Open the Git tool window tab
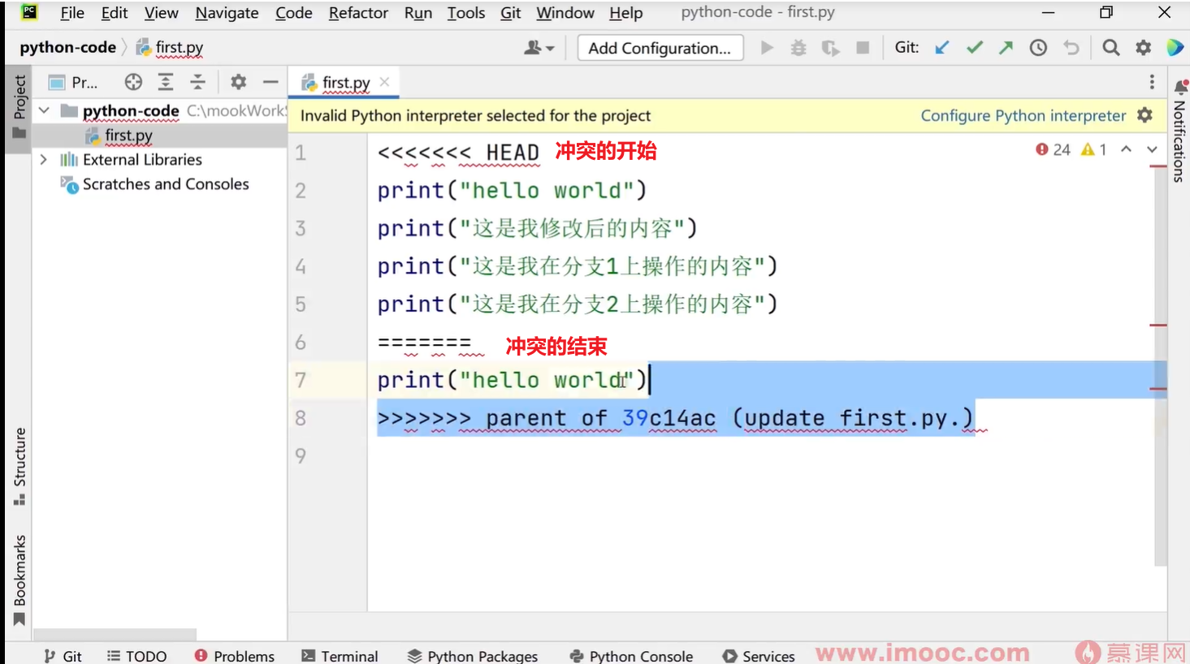The image size is (1190, 664). coord(63,655)
